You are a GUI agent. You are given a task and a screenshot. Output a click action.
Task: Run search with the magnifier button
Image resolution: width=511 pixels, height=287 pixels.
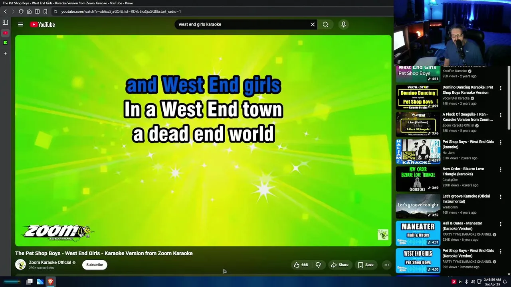coord(325,25)
